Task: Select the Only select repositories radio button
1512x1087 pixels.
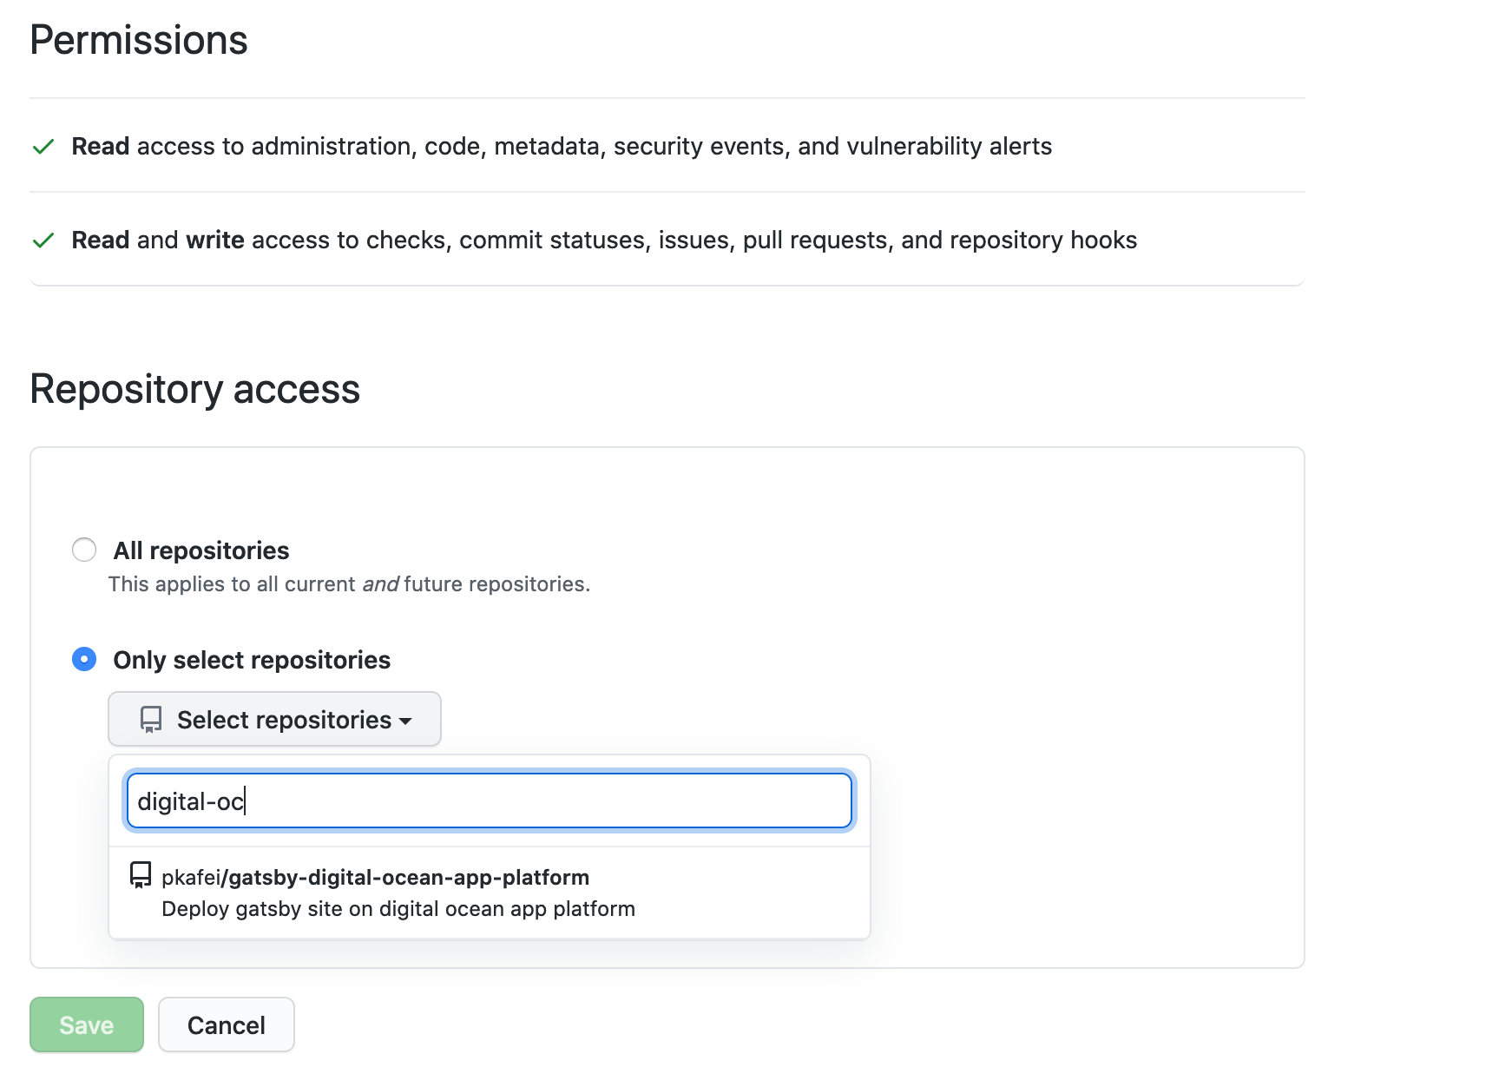Action: pos(84,659)
